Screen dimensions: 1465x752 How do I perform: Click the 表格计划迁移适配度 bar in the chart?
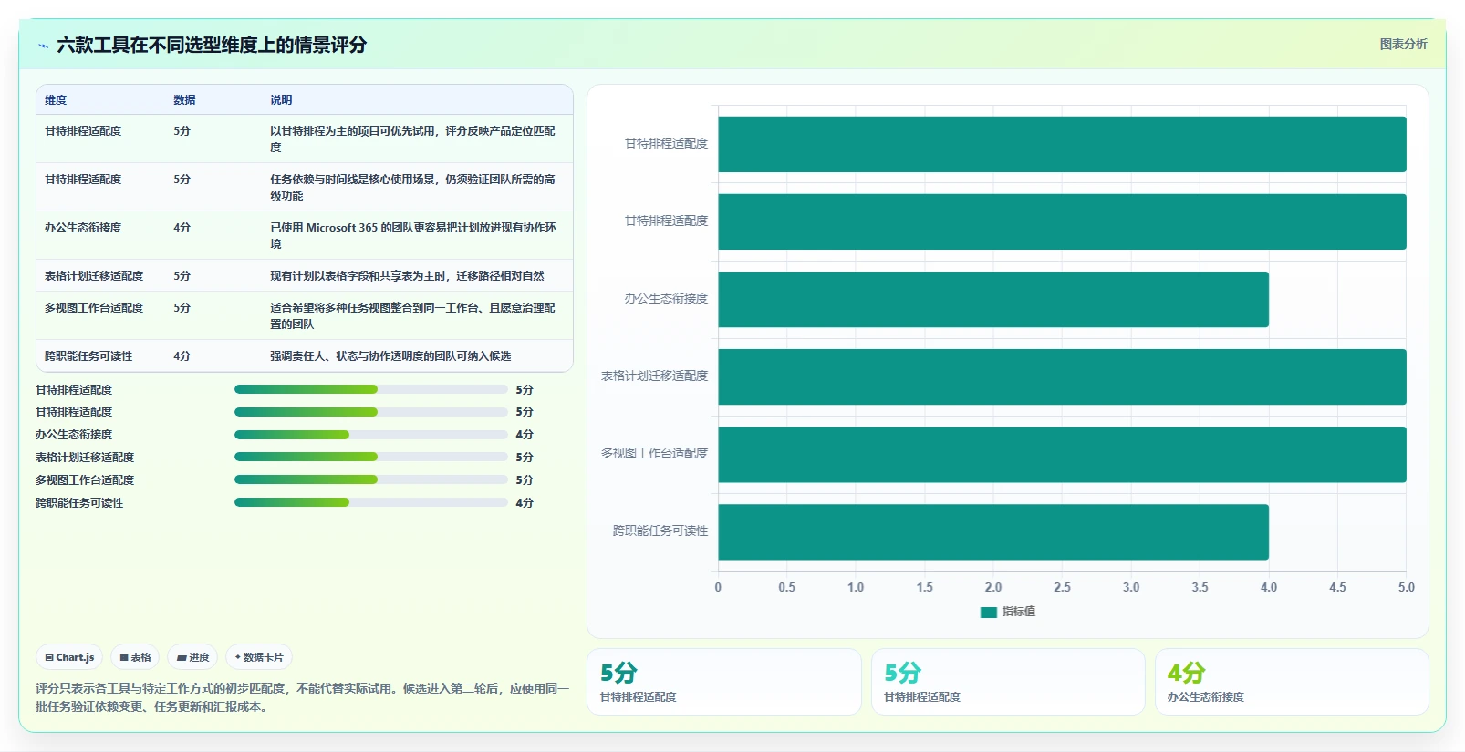1062,376
